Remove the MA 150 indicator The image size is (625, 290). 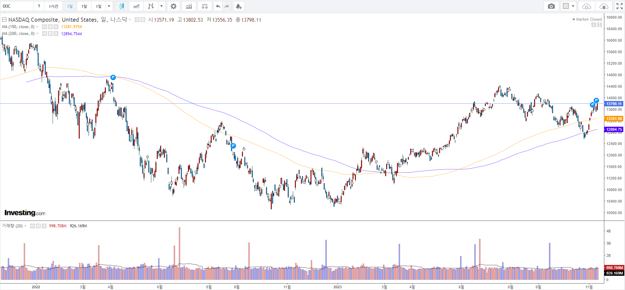56,27
